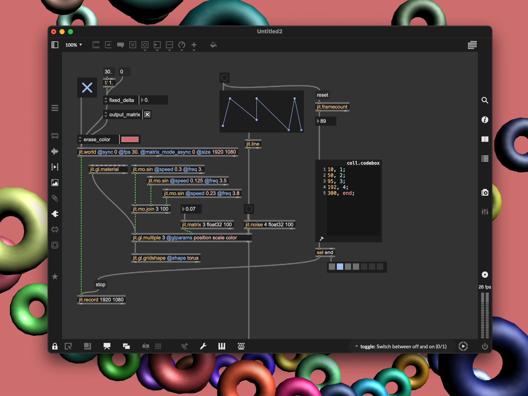Image resolution: width=528 pixels, height=396 pixels.
Task: Select the paint bucket format icon
Action: pos(213,45)
